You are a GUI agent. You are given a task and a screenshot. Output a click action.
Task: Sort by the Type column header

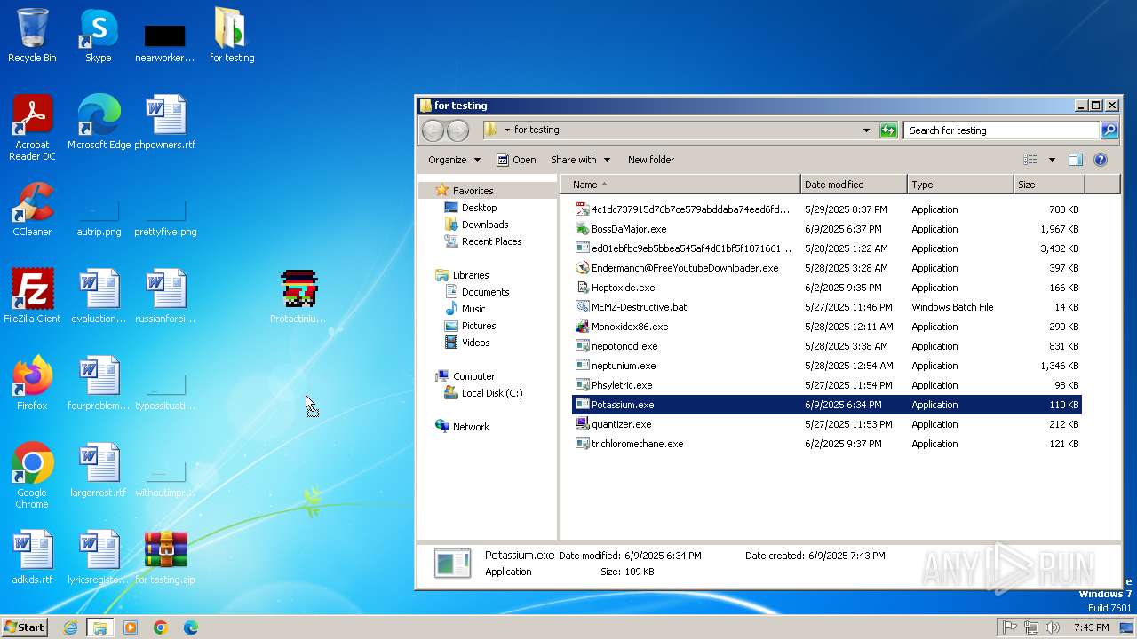coord(960,185)
